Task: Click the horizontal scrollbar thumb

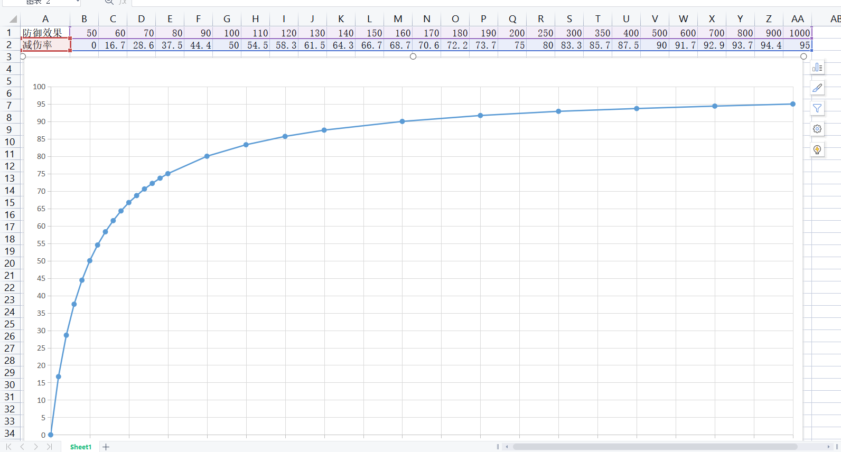Action: 655,447
